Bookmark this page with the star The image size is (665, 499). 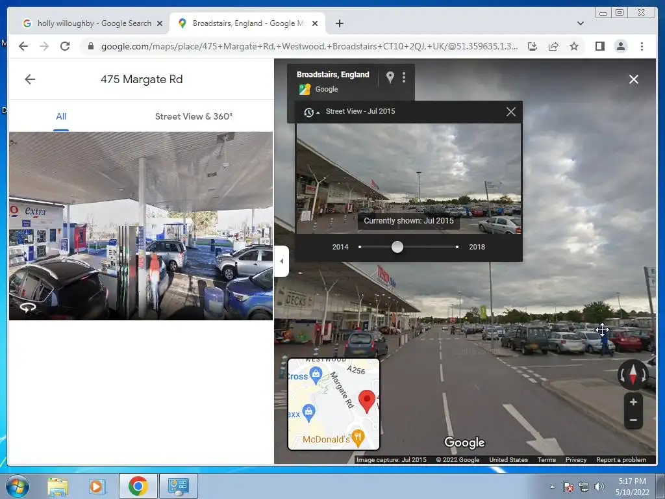coord(574,46)
